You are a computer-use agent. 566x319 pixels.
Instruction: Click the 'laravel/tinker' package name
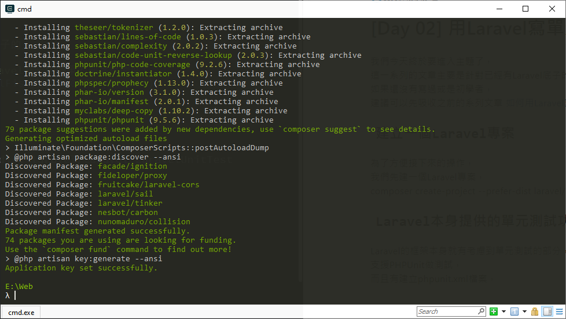click(130, 203)
